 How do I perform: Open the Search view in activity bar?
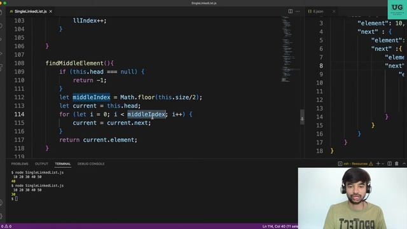[x=1, y=26]
